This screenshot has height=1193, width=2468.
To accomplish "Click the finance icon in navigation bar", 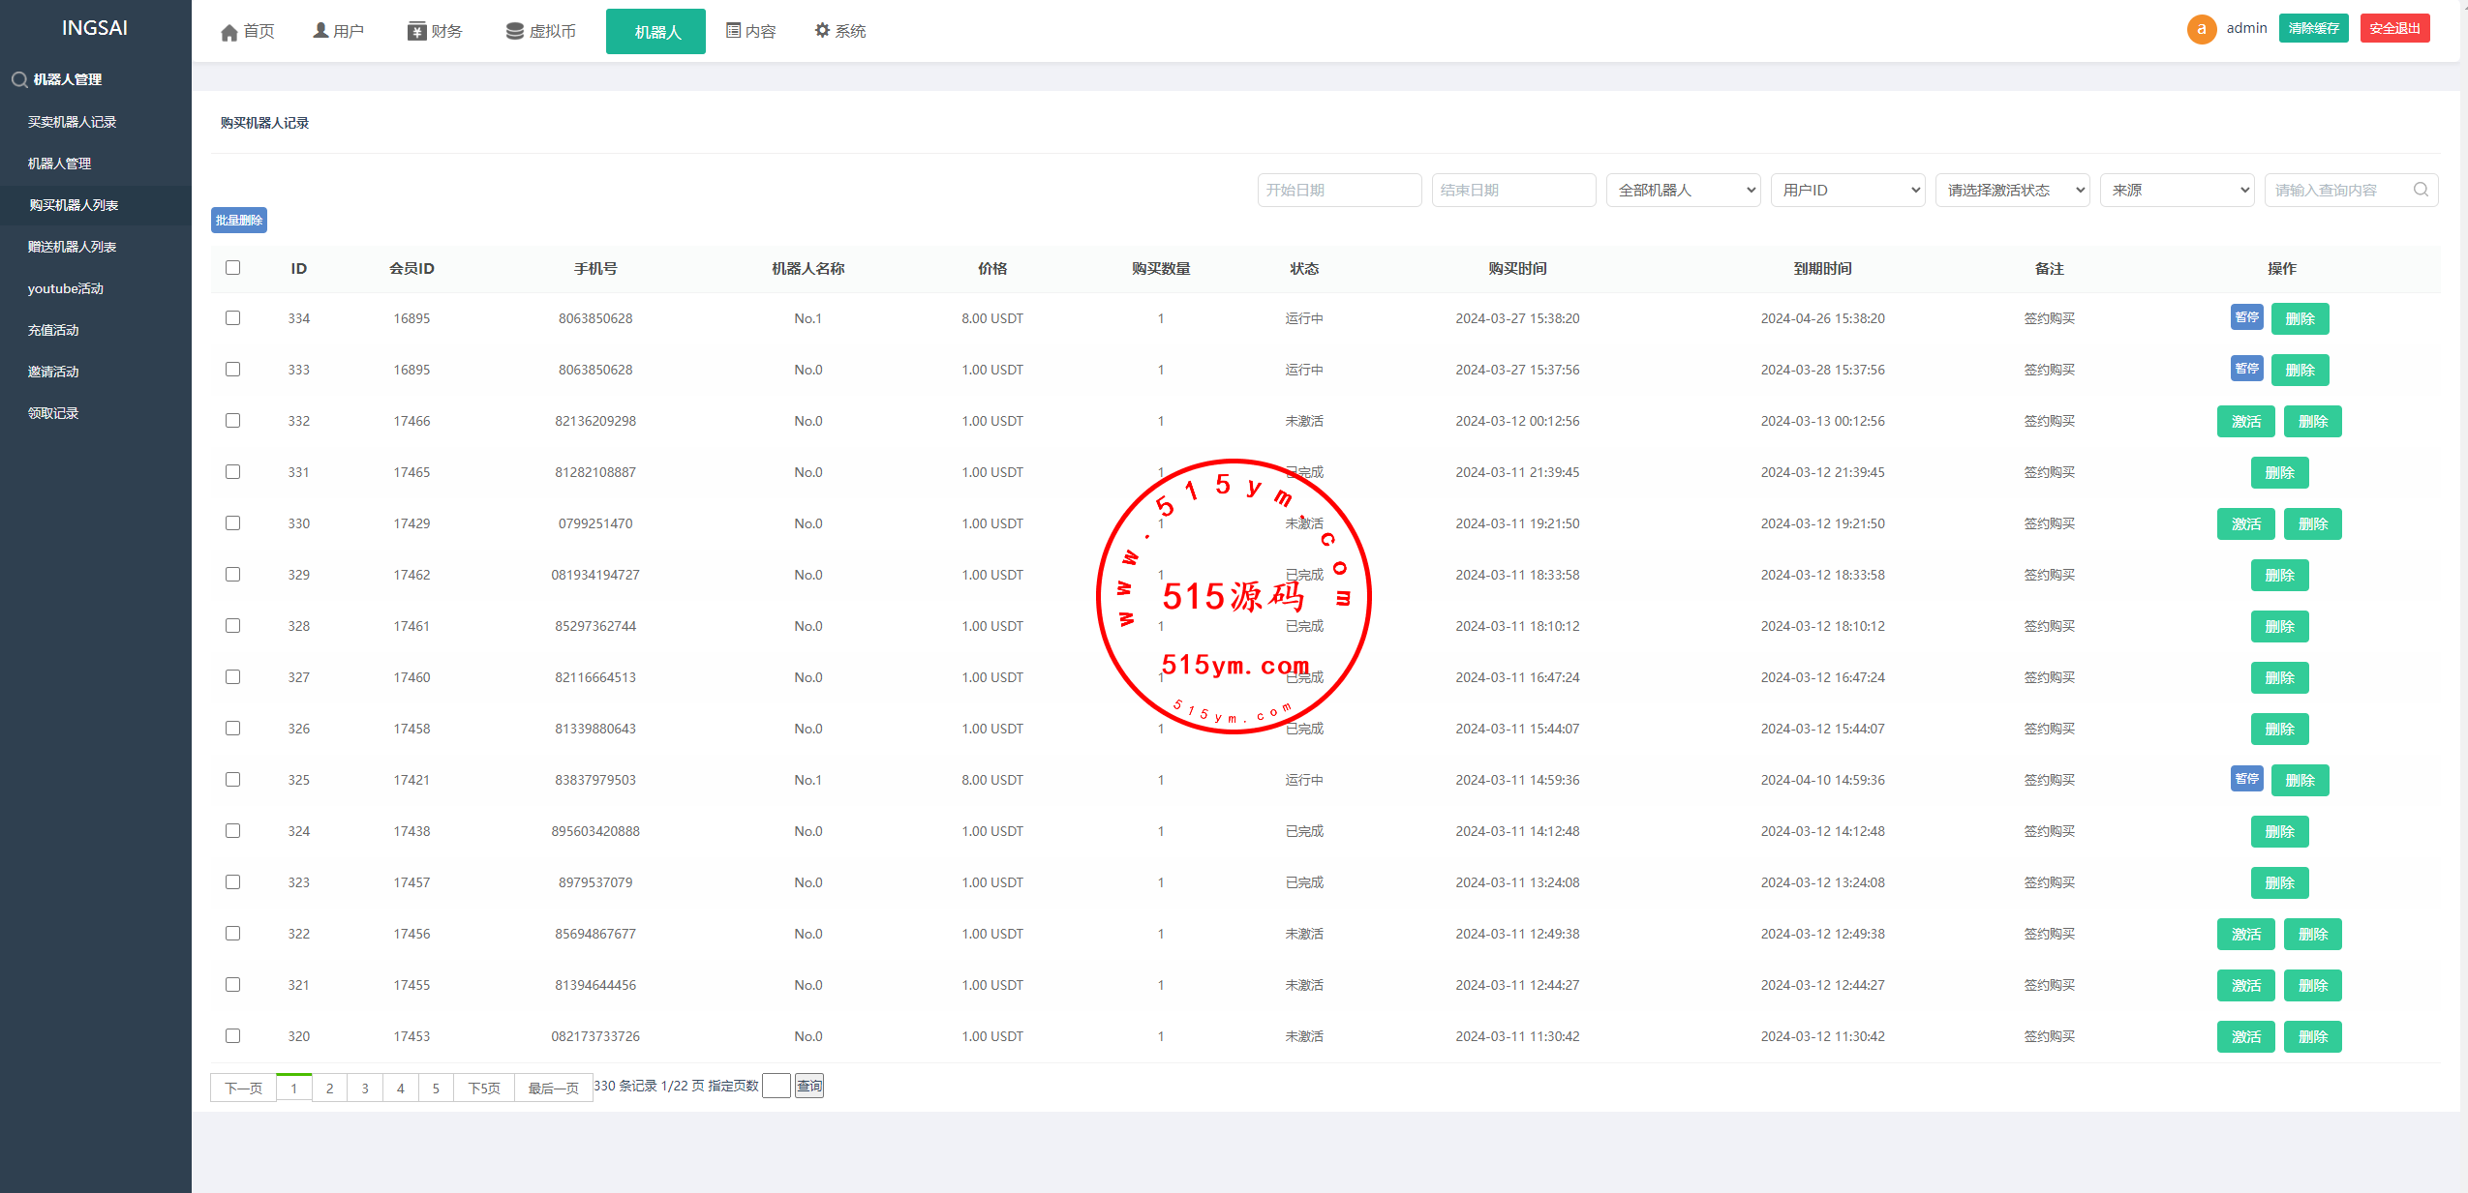I will [416, 32].
